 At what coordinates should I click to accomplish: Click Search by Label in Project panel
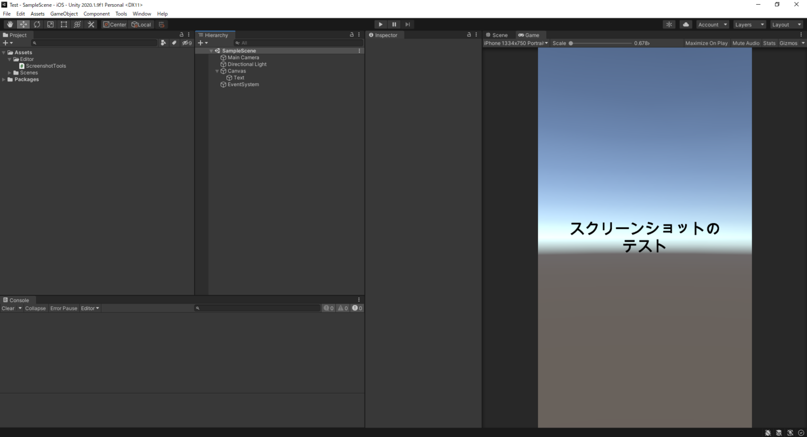pyautogui.click(x=174, y=43)
